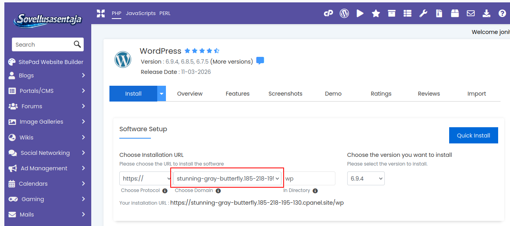Screen dimensions: 510x226
Task: Open the question mark help icon
Action: pos(502,13)
